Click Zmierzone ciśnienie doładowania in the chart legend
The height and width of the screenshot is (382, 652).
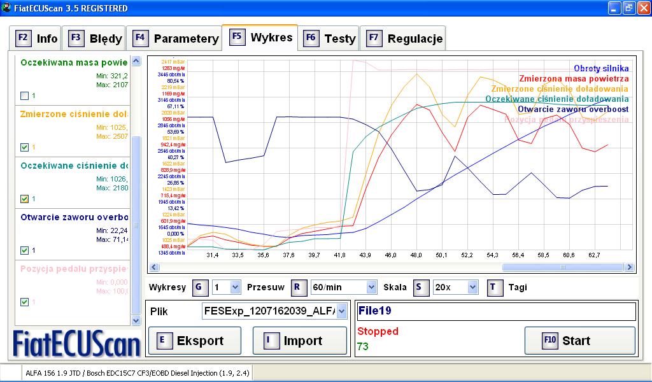coord(560,89)
